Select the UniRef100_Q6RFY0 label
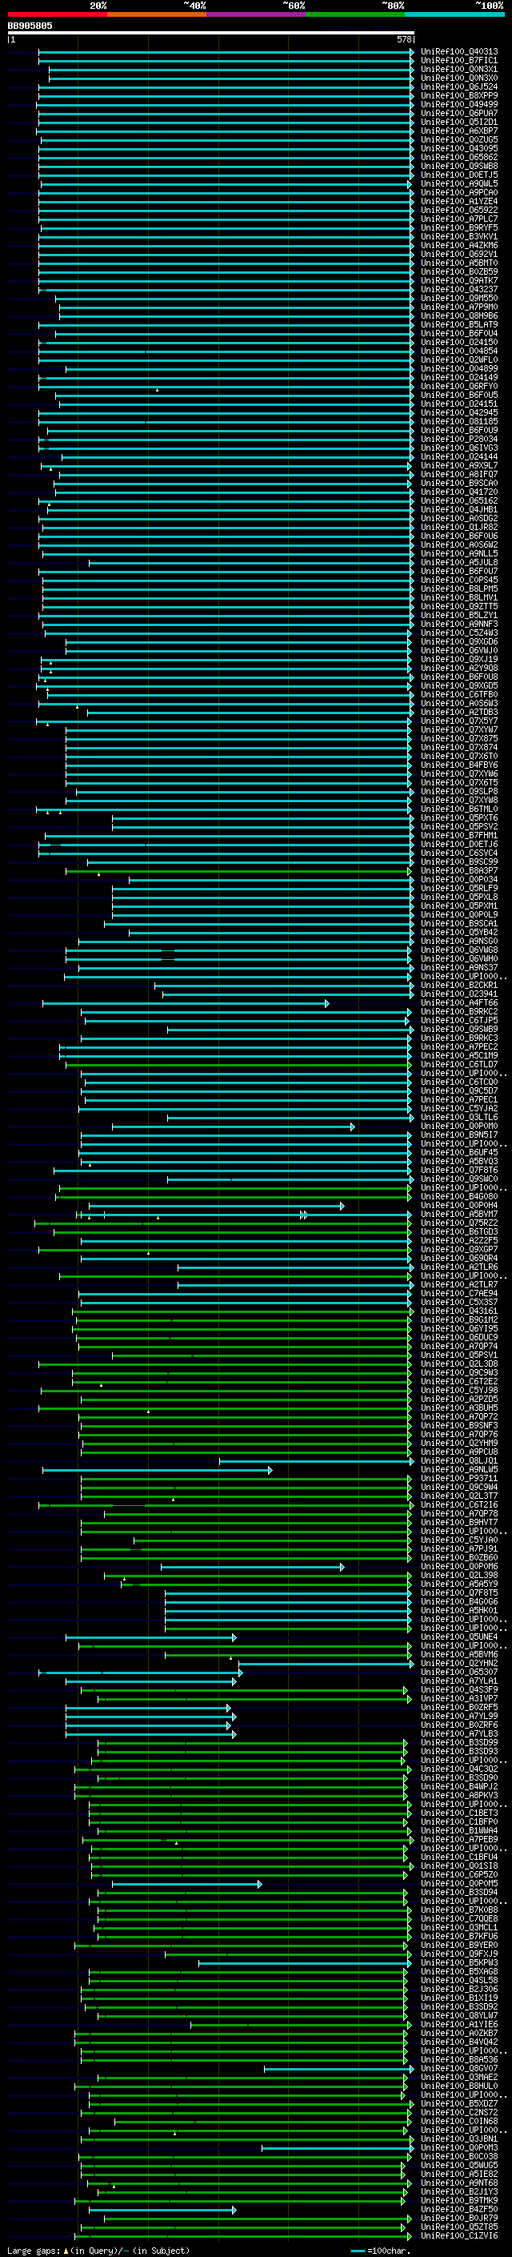The height and width of the screenshot is (2257, 512). click(459, 387)
